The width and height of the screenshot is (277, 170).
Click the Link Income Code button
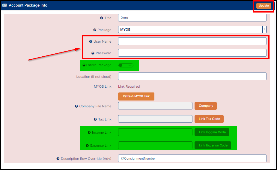coord(212,132)
